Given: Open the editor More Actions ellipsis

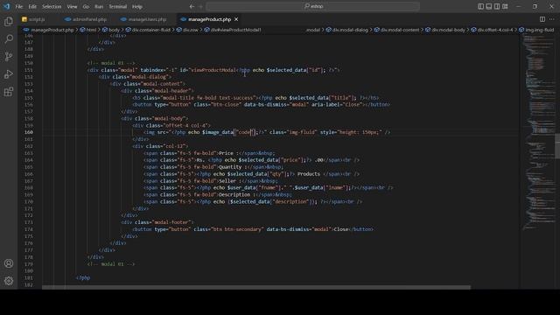Looking at the screenshot, I should (552, 19).
